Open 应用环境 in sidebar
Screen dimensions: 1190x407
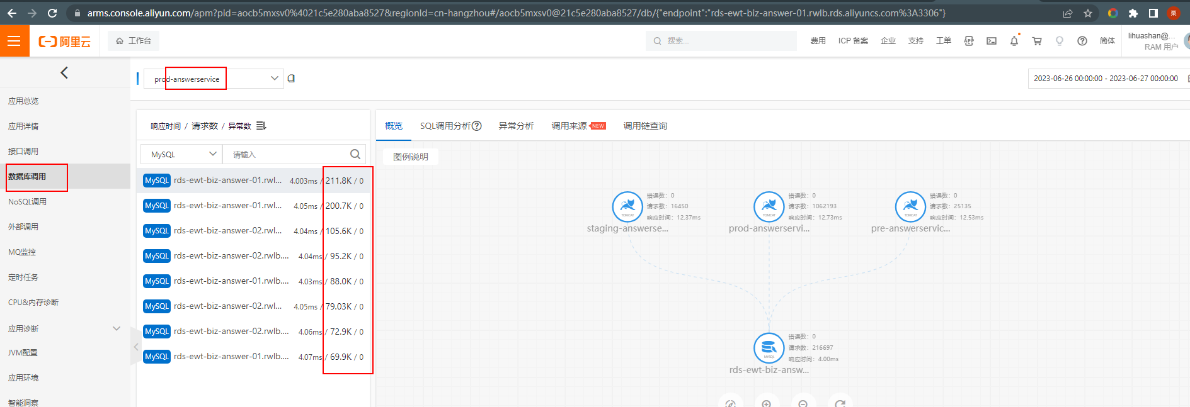(23, 378)
